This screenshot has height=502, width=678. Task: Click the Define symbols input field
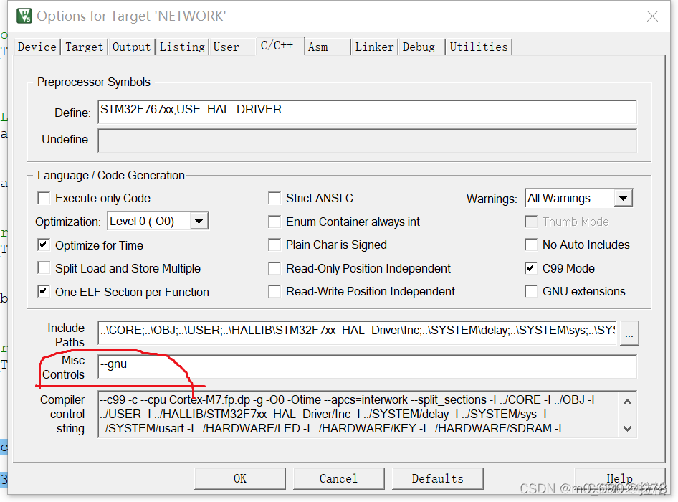pyautogui.click(x=367, y=112)
